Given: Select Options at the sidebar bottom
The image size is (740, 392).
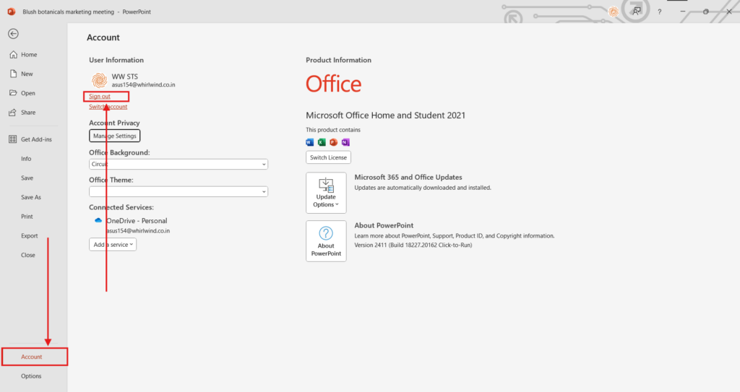Looking at the screenshot, I should tap(31, 376).
